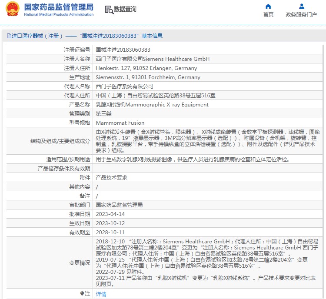Click the 首页 home icon
This screenshot has height=299, width=326.
(x=268, y=6)
